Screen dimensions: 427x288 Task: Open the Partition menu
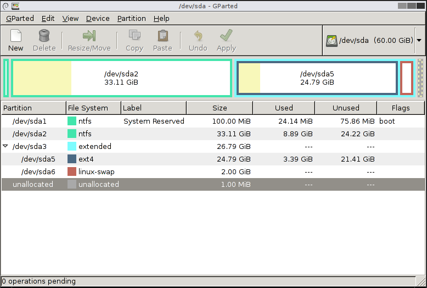131,18
